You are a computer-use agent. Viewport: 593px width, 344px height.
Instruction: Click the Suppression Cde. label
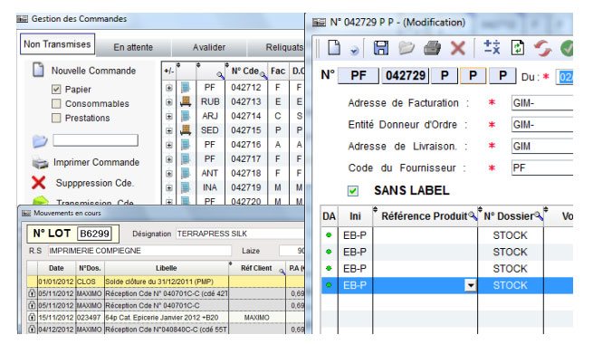(95, 183)
